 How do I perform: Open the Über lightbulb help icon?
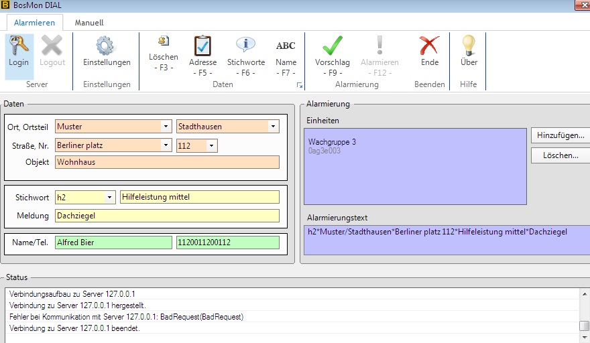click(x=469, y=46)
